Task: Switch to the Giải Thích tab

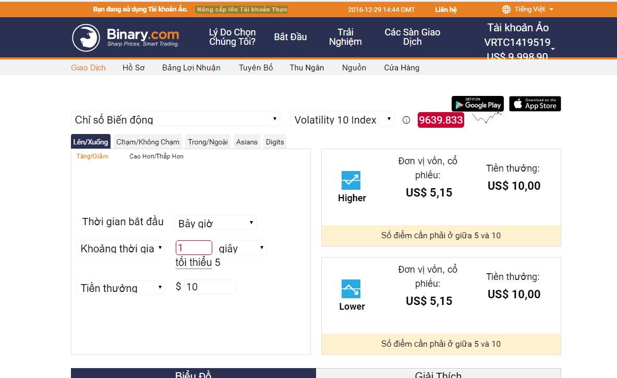Action: click(x=438, y=373)
